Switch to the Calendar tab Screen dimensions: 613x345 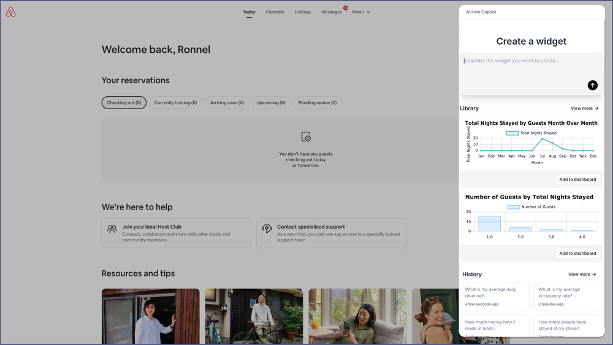[275, 12]
